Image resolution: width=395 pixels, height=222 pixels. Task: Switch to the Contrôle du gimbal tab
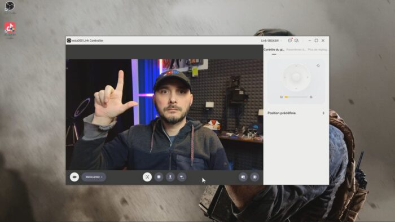tap(274, 50)
